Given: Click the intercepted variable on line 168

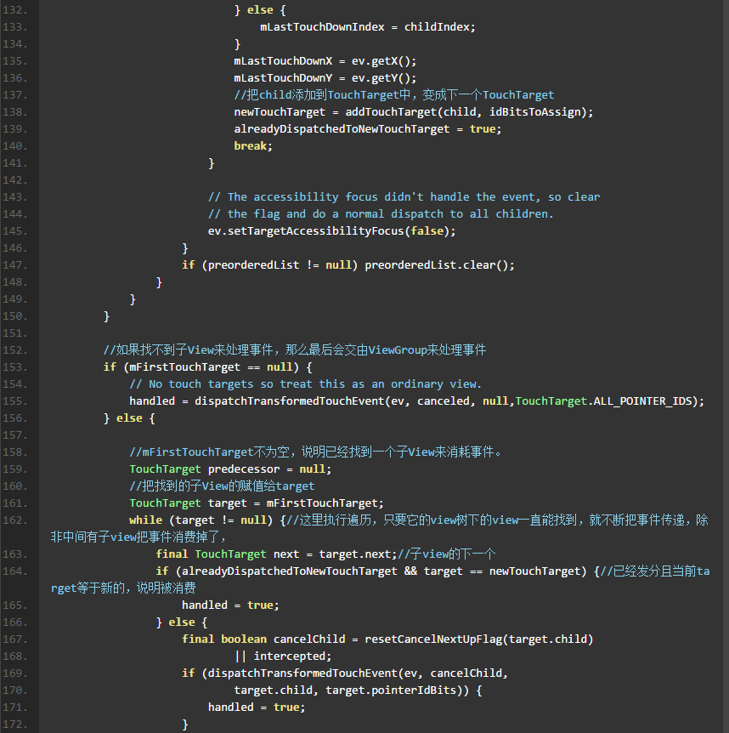Looking at the screenshot, I should 289,656.
